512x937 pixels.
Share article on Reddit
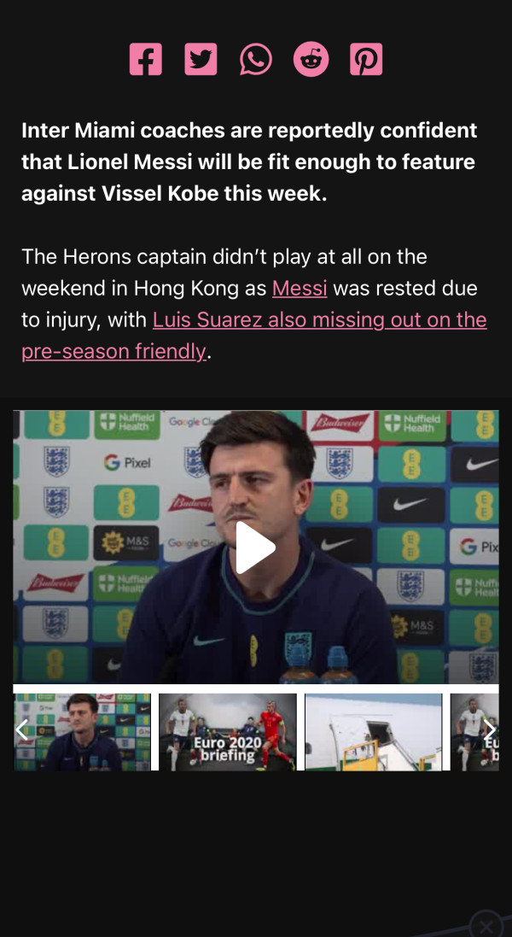coord(311,59)
